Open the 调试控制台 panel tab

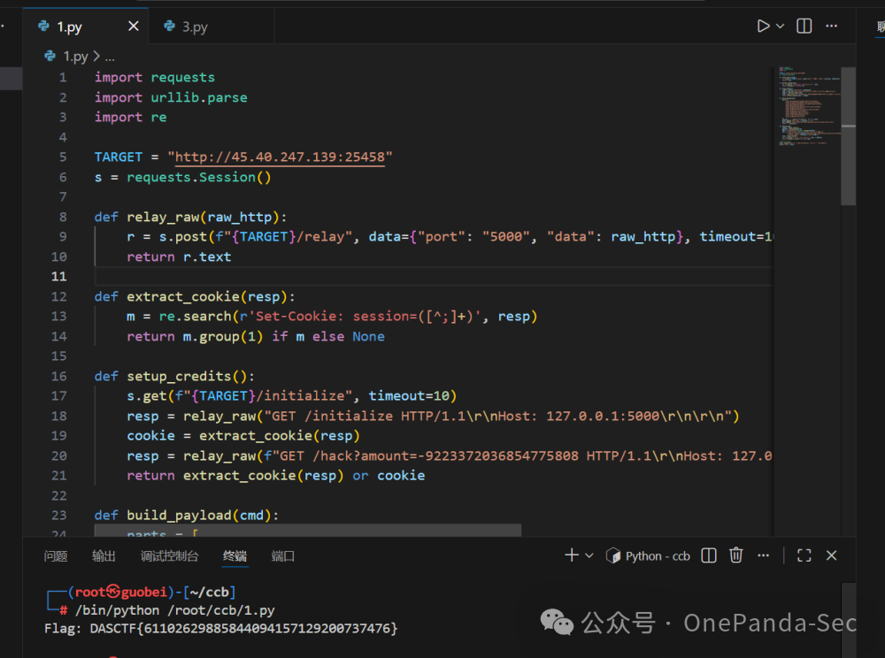(169, 556)
